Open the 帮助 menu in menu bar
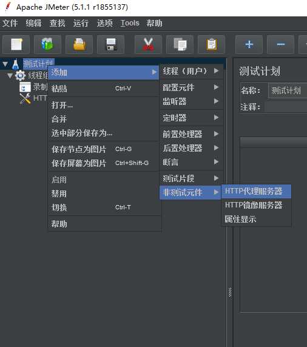The image size is (307, 347). point(154,23)
